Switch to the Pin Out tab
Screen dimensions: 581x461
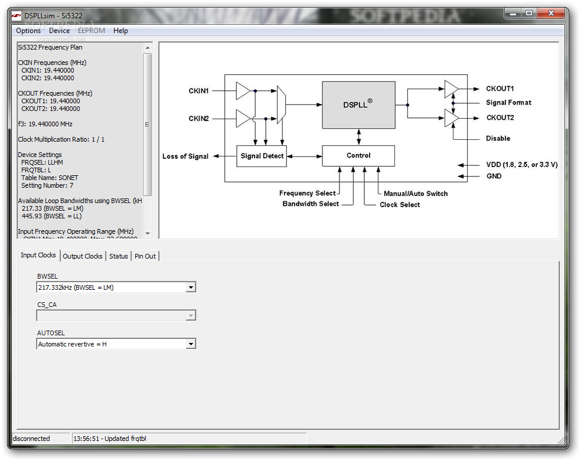click(x=145, y=256)
